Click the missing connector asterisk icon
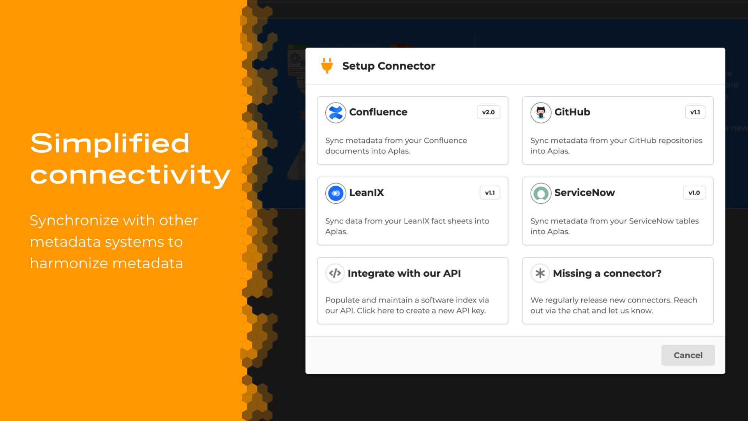Viewport: 748px width, 421px height. tap(540, 273)
